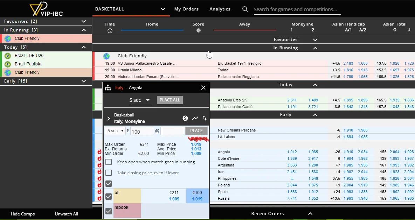
Task: Click the clock icon under Time
Action: pyautogui.click(x=110, y=31)
